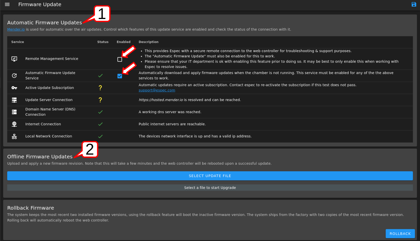
Task: Click the https://hosted.mender.io description text
Action: point(190,100)
